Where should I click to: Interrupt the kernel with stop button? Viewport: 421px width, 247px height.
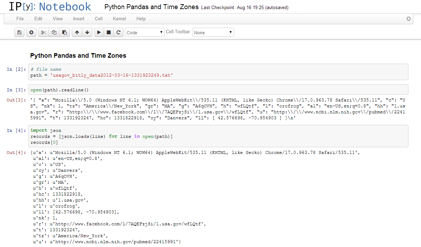point(109,33)
